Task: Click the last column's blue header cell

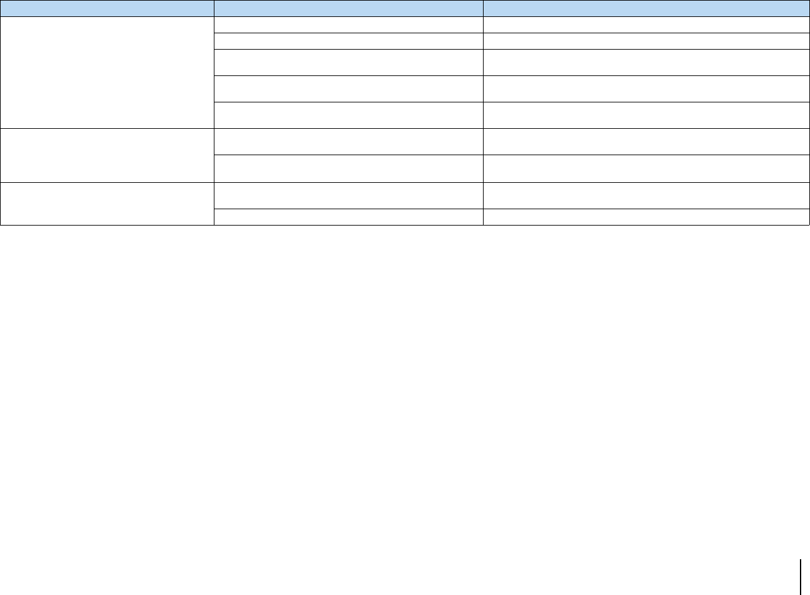Action: pyautogui.click(x=646, y=8)
